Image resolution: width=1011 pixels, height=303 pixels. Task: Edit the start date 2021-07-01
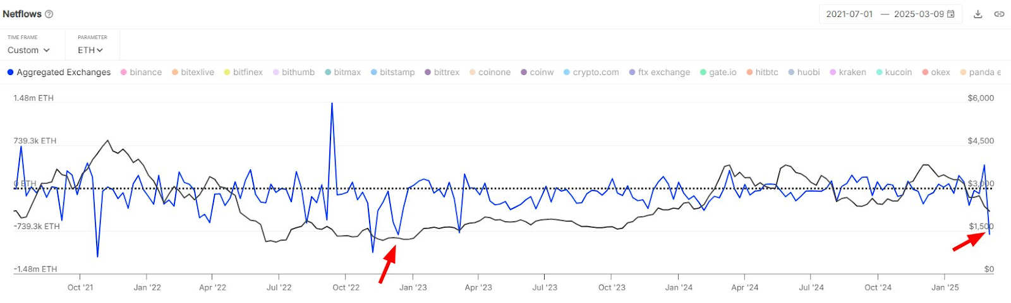point(849,14)
